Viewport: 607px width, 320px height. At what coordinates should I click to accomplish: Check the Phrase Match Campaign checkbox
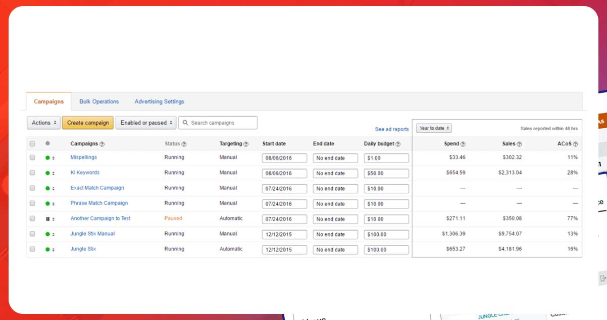pos(32,203)
